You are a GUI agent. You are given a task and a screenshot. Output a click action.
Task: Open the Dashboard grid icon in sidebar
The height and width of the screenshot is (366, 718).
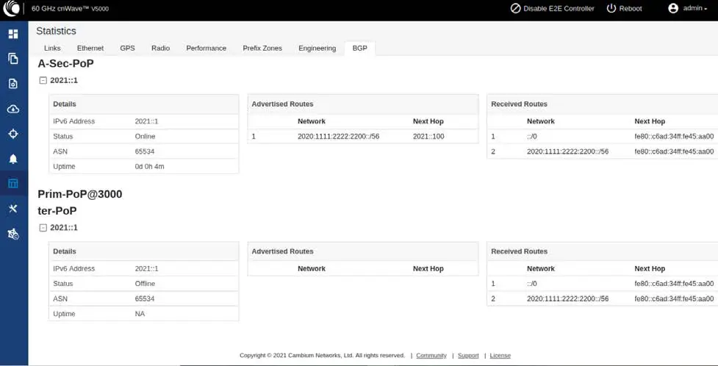(13, 34)
